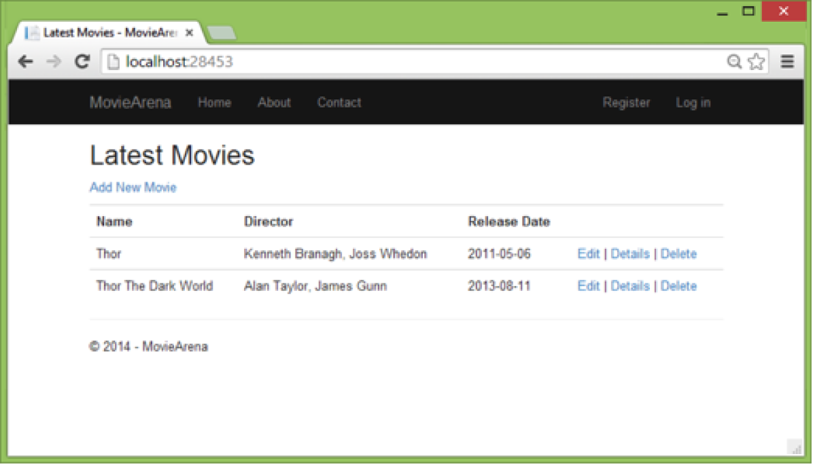This screenshot has height=465, width=813.
Task: Click the 'Kenneth Branagh, Joss Whedon' cell
Action: 335,254
